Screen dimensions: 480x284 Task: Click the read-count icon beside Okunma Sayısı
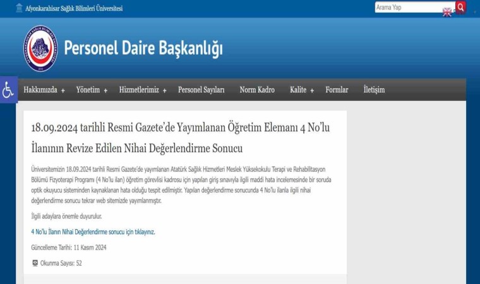pos(35,263)
